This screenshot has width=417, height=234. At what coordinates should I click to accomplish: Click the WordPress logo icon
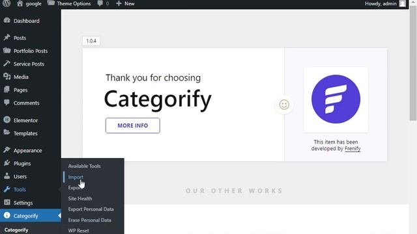tap(7, 3)
